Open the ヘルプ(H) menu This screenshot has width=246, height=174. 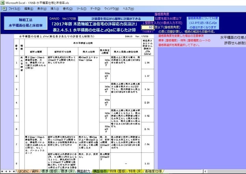click(x=128, y=9)
